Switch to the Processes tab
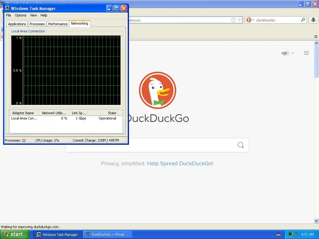Image resolution: width=319 pixels, height=239 pixels. [37, 24]
